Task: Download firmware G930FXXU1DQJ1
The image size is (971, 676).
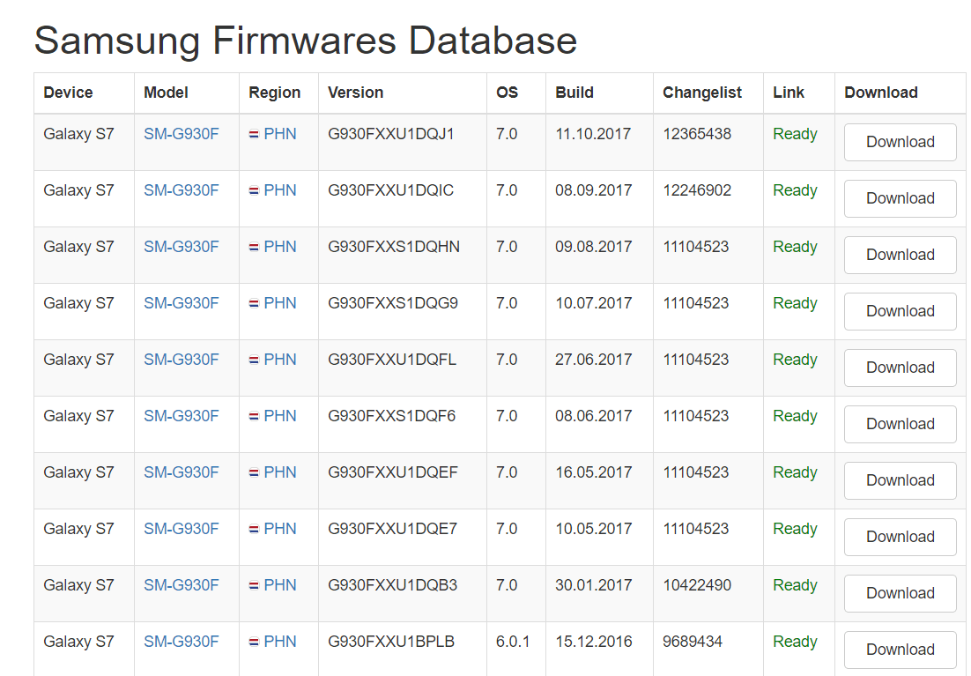Action: click(900, 142)
